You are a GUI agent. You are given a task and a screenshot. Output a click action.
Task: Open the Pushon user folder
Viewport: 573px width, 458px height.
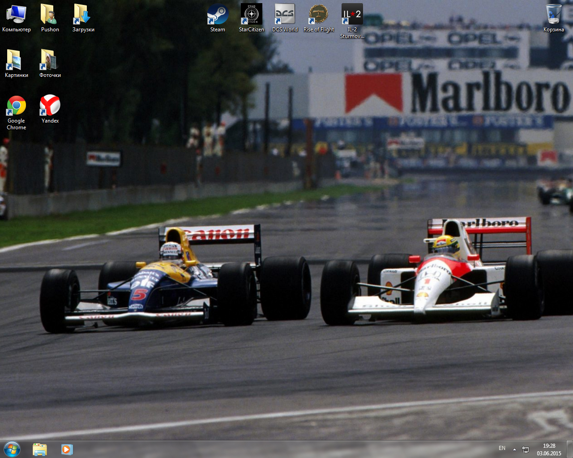click(50, 18)
